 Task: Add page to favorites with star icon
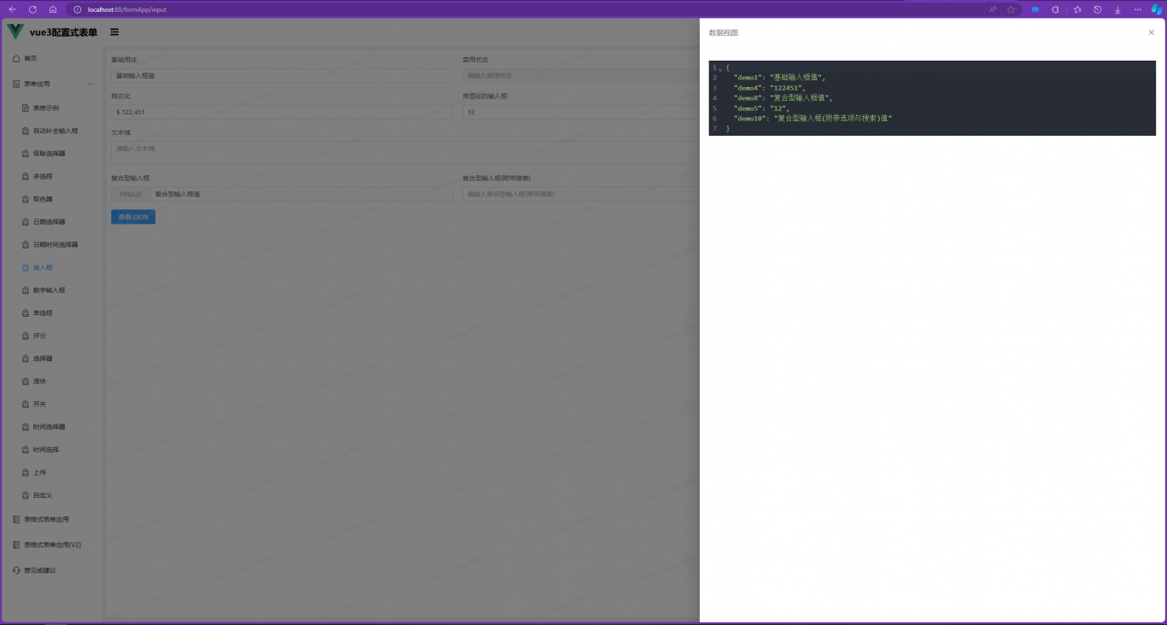coord(1011,9)
